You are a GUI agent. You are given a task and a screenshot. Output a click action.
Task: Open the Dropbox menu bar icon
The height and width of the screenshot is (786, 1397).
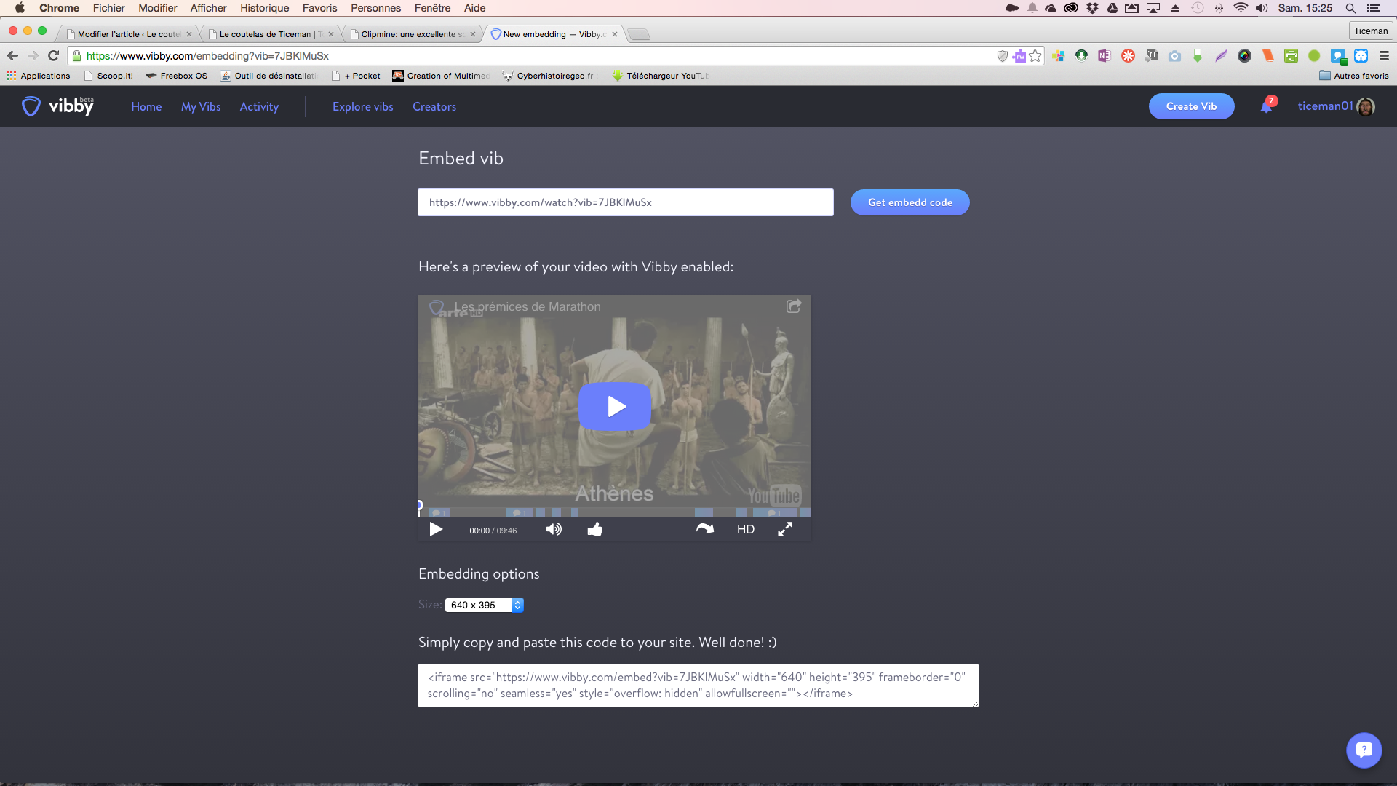(1092, 8)
